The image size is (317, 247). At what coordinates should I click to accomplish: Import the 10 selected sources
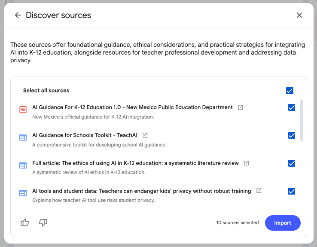click(283, 223)
